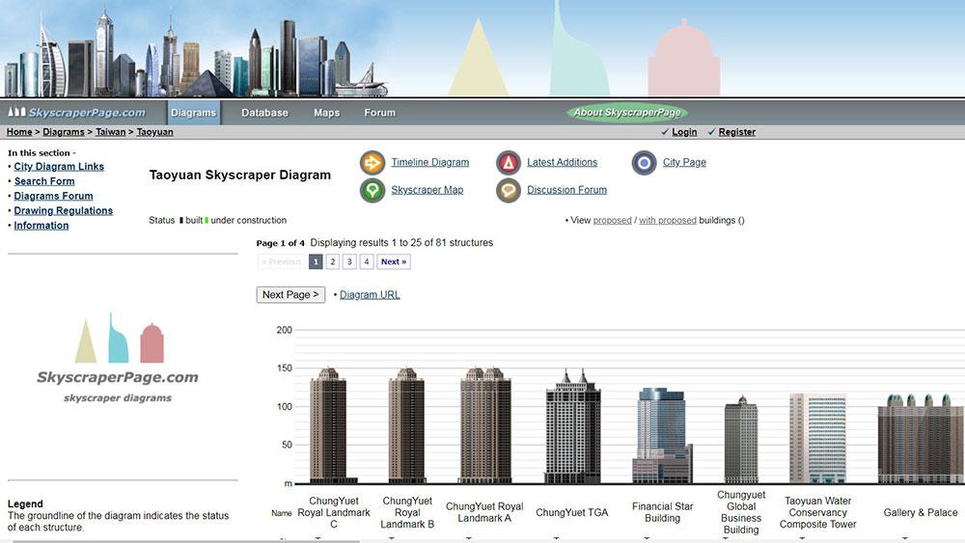Screen dimensions: 965x543
Task: Click the orange Timeline Diagram arrow icon
Action: coord(372,163)
